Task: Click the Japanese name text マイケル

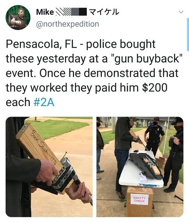Action: tap(104, 12)
